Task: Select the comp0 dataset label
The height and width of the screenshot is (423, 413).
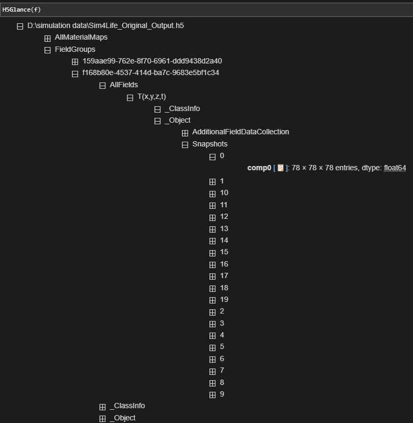Action: coord(259,168)
